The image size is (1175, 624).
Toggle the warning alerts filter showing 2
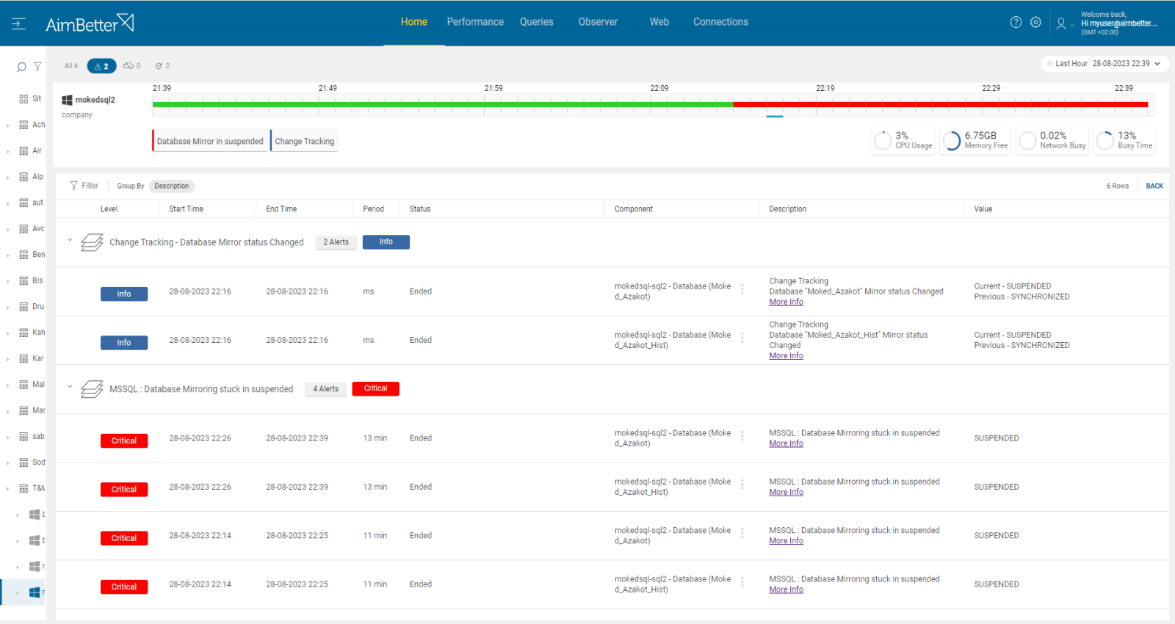tap(101, 66)
